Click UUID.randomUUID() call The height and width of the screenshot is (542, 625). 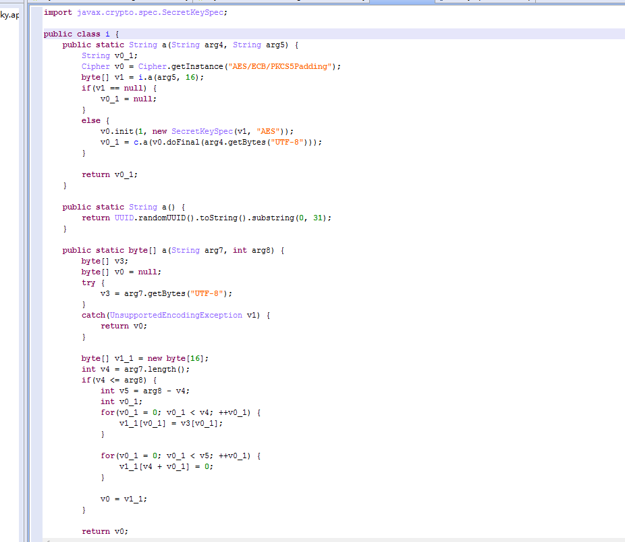(x=155, y=218)
